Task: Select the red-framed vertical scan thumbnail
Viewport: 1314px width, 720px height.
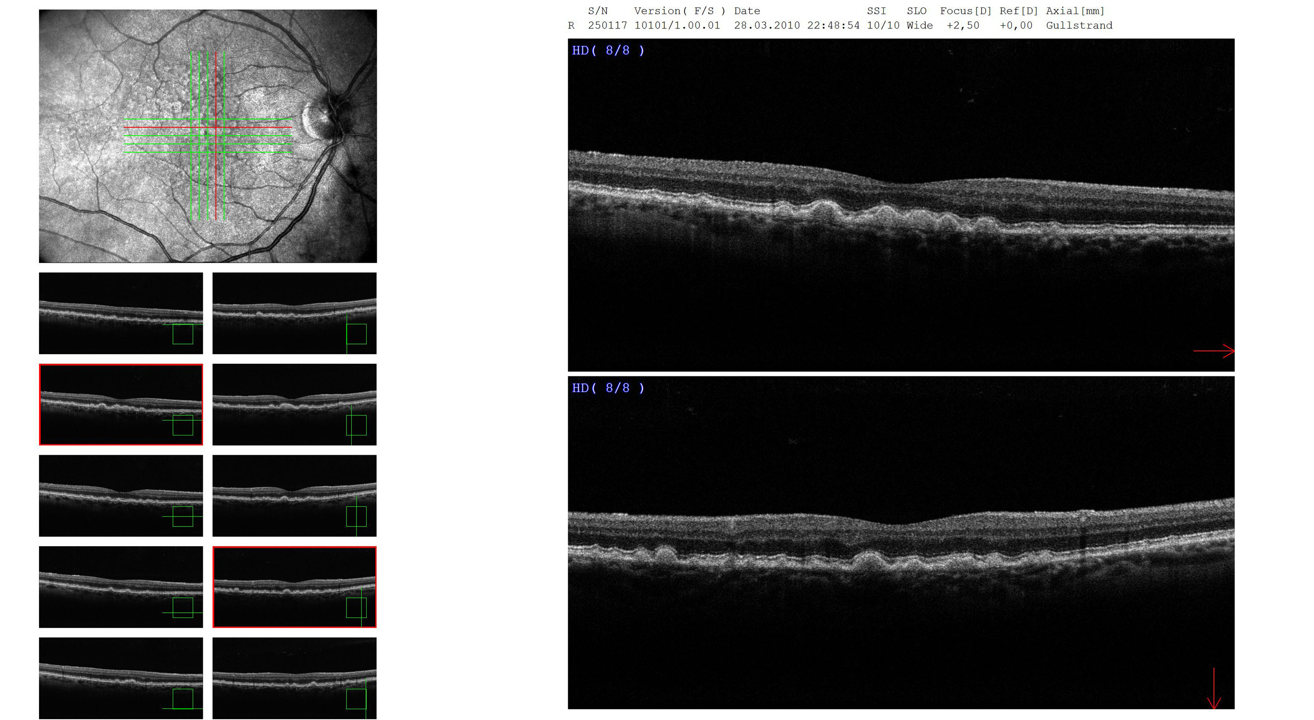Action: (294, 587)
